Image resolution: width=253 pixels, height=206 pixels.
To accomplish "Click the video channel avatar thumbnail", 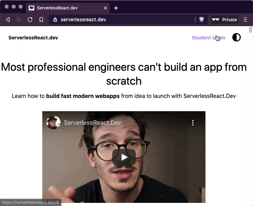I will (x=53, y=122).
